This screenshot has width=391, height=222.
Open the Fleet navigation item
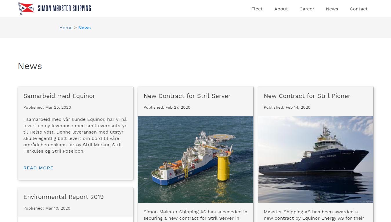point(257,9)
